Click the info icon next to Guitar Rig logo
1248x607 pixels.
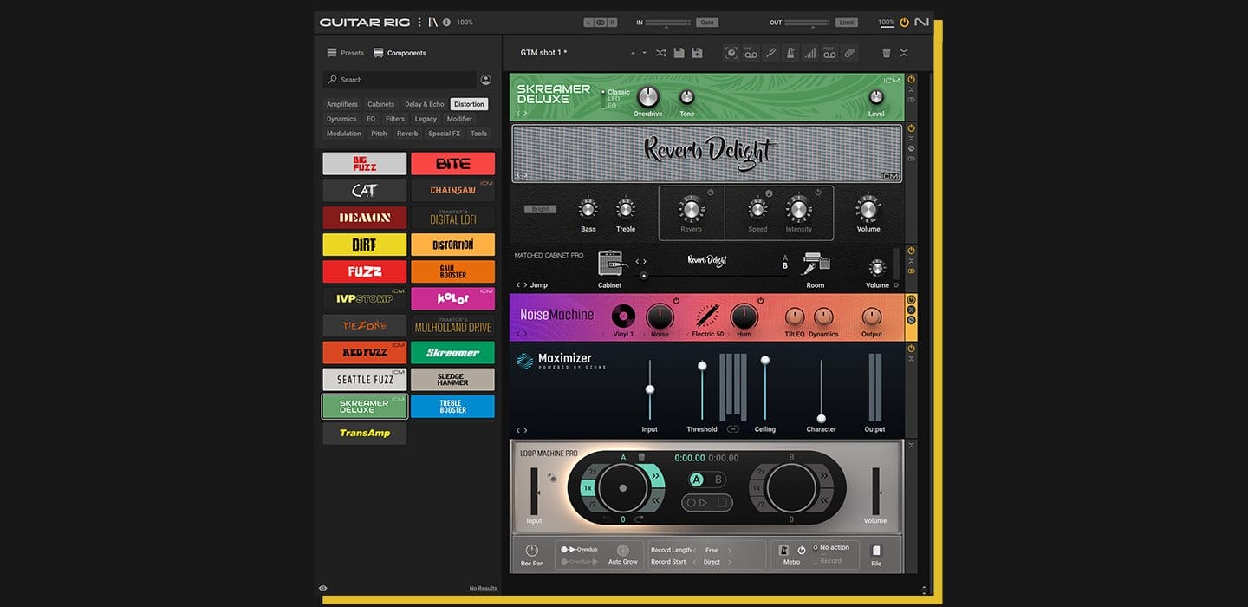tap(446, 23)
